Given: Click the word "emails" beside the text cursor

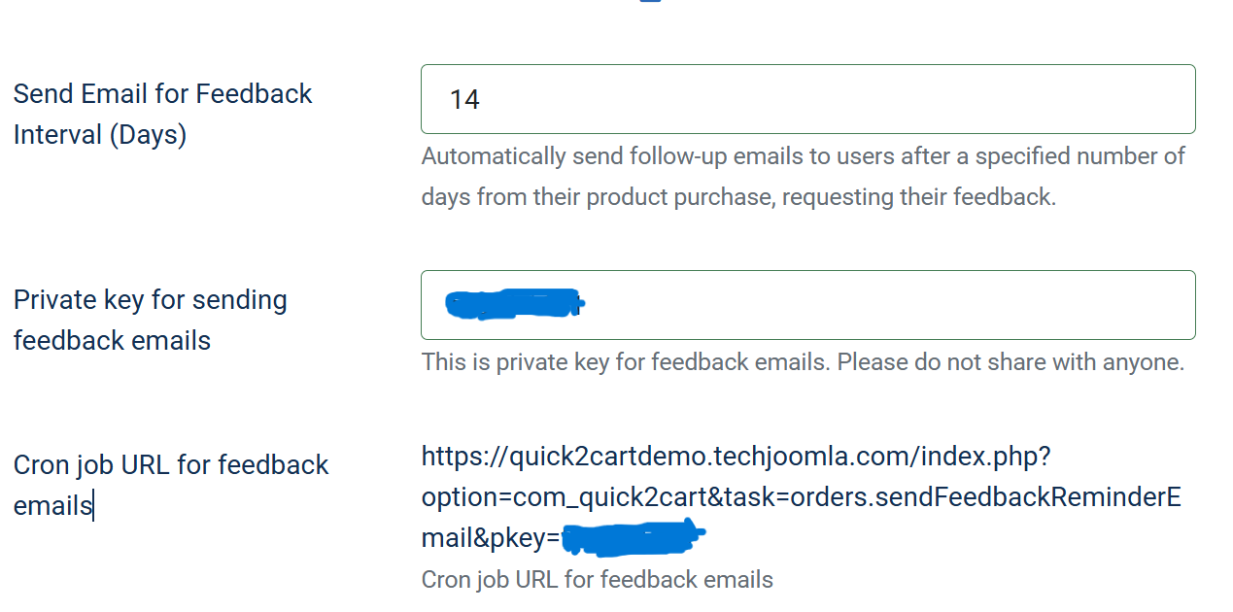Looking at the screenshot, I should pyautogui.click(x=52, y=505).
